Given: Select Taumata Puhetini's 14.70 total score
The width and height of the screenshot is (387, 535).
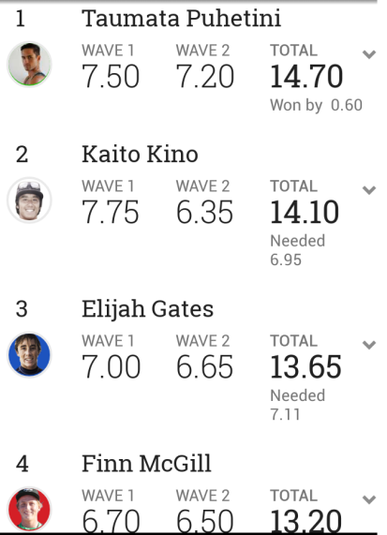Looking at the screenshot, I should pyautogui.click(x=306, y=77).
